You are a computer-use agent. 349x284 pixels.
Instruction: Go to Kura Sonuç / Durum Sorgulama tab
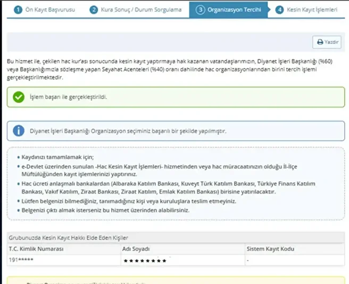coord(141,10)
